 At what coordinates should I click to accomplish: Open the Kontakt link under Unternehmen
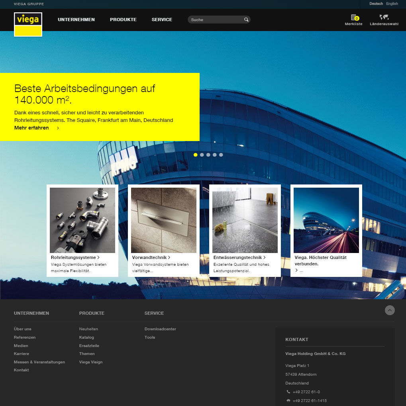pos(21,370)
